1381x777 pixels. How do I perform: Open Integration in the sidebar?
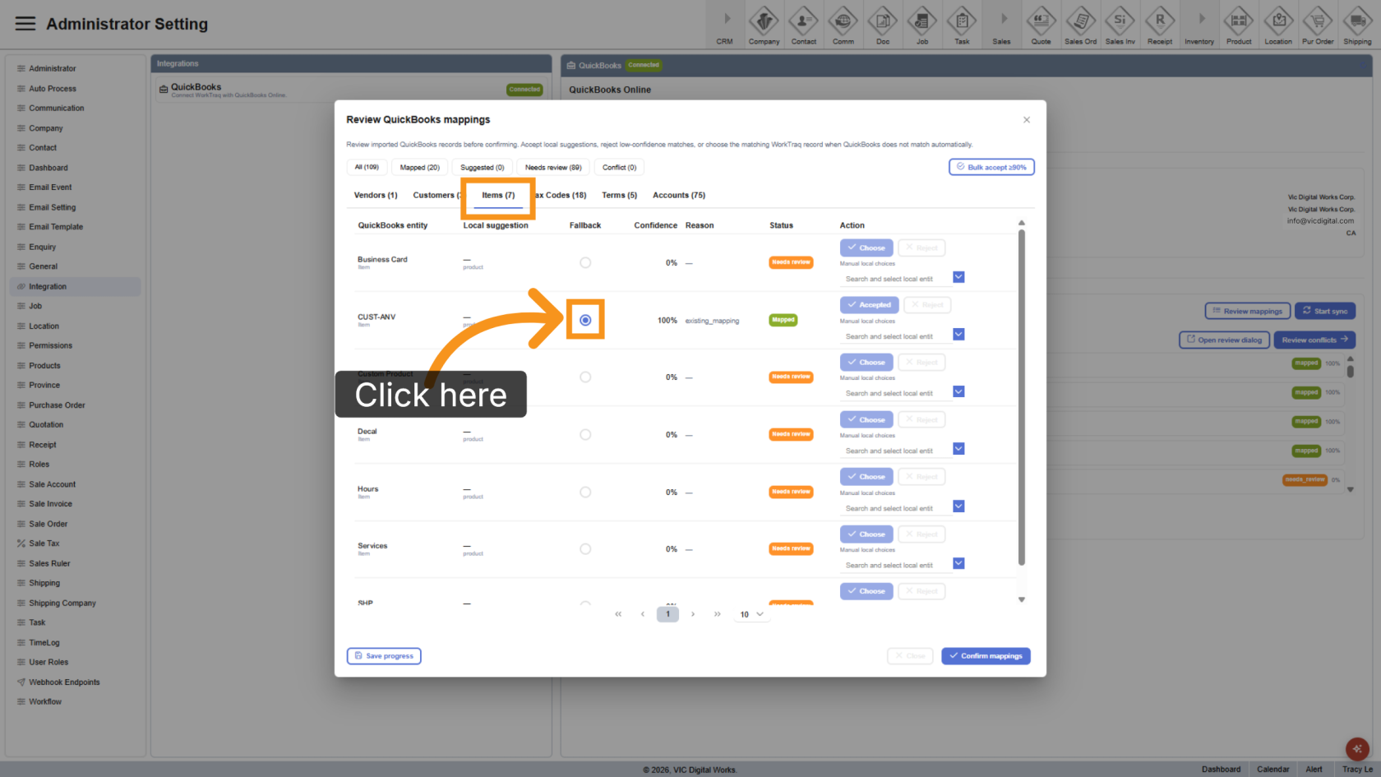75,287
